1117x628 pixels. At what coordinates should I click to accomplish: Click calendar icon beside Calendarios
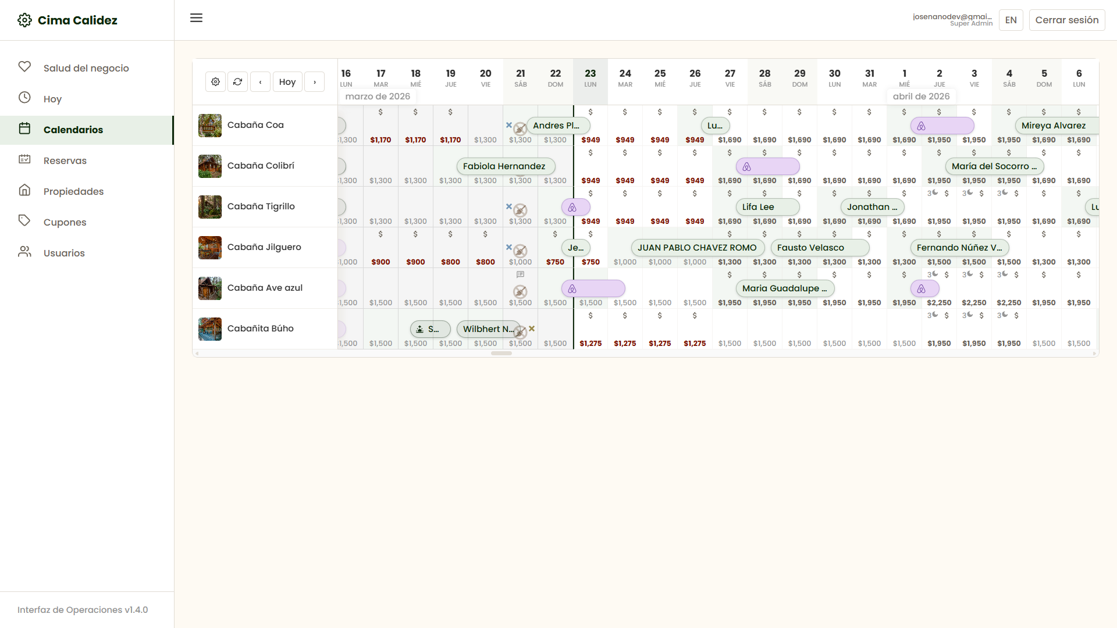click(x=24, y=129)
